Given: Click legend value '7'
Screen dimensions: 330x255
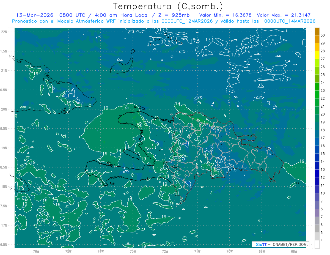Looking at the screenshot, I should coord(322,217).
